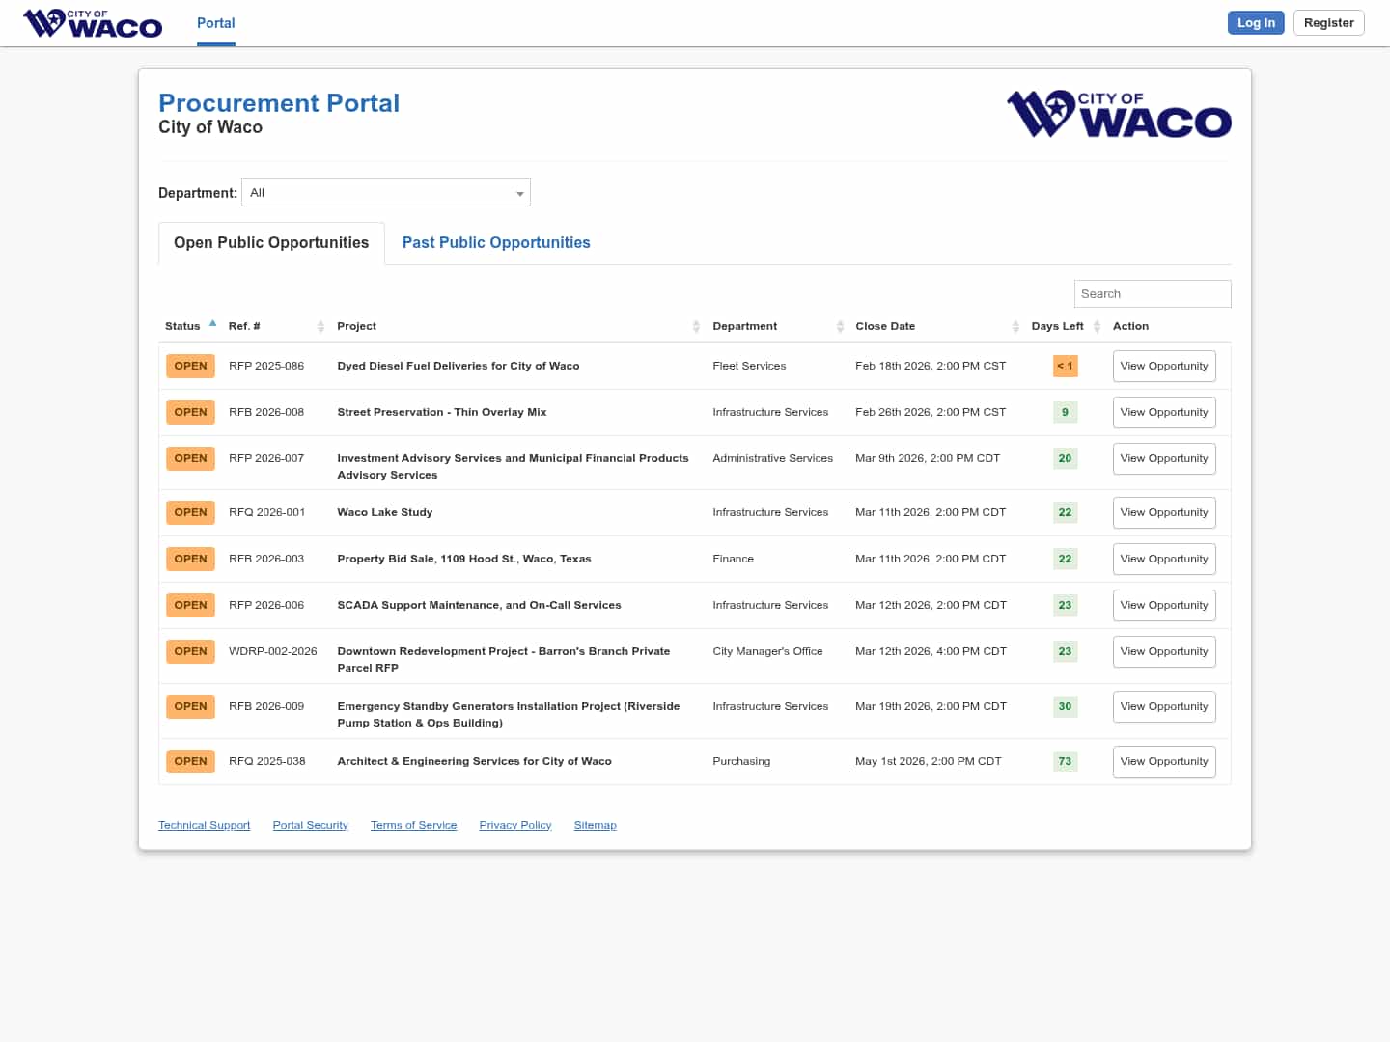Sort table by Ref. # column arrows
Screen dimensions: 1390x1042
point(320,327)
